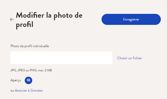Click the Aperçu label text
This screenshot has height=99, width=167.
(16, 80)
